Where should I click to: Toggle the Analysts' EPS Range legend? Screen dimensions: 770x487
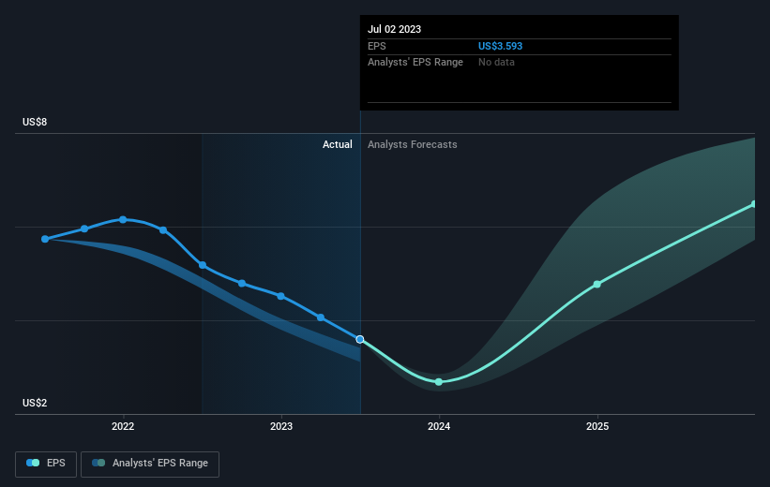coord(150,464)
